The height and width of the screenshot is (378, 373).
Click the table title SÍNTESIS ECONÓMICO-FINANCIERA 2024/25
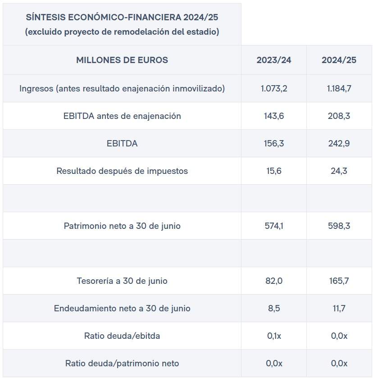[122, 17]
